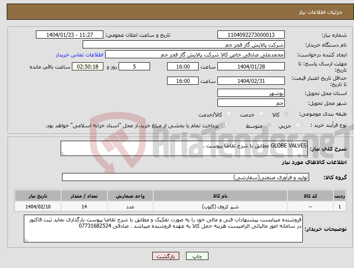The width and height of the screenshot is (354, 268).
Task: Click the ایجاد کننده درخواست field
Action: coord(195,55)
